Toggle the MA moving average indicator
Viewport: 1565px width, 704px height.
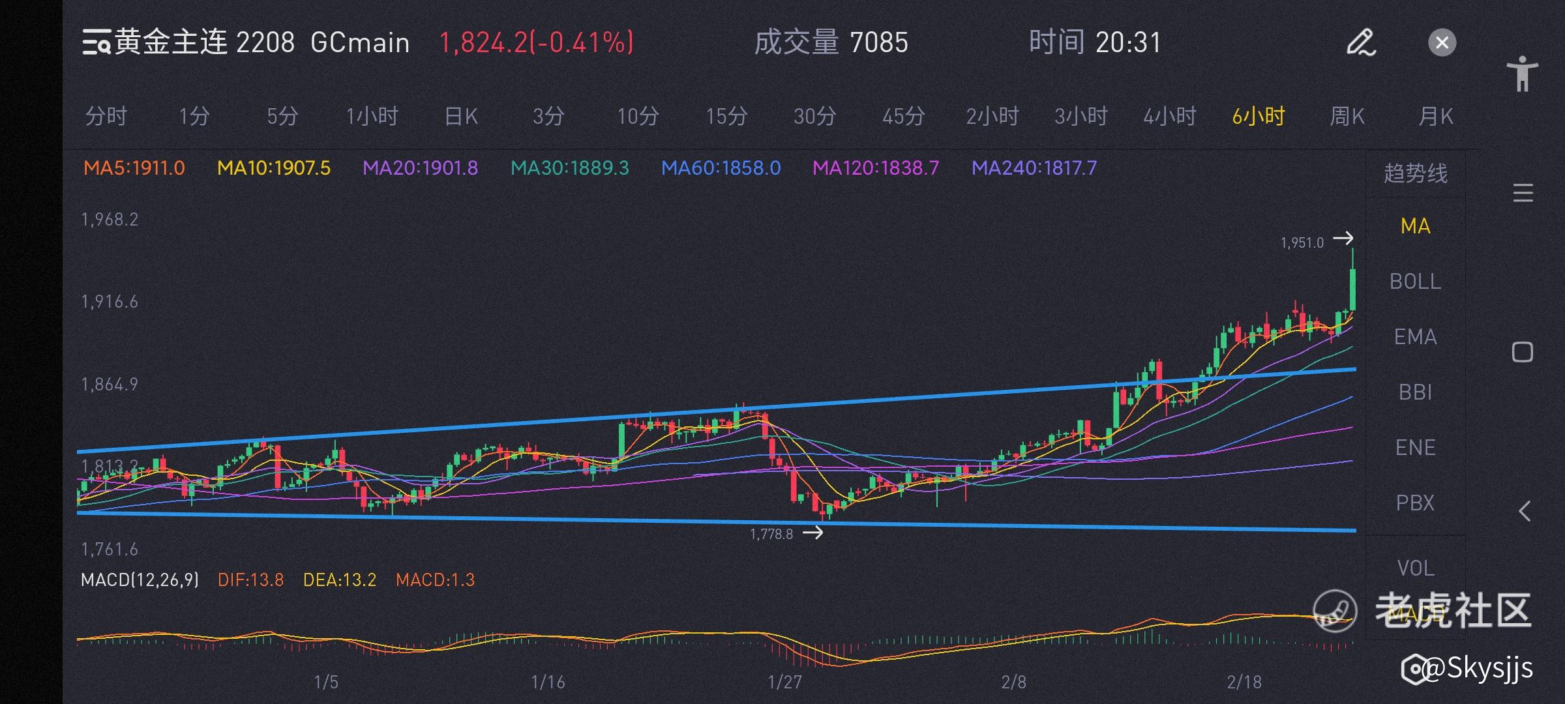(x=1415, y=226)
